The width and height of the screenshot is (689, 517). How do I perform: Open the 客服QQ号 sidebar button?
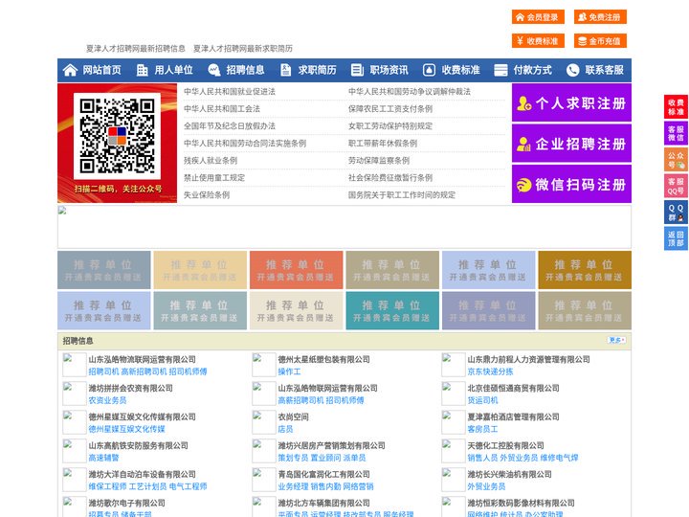(x=676, y=186)
